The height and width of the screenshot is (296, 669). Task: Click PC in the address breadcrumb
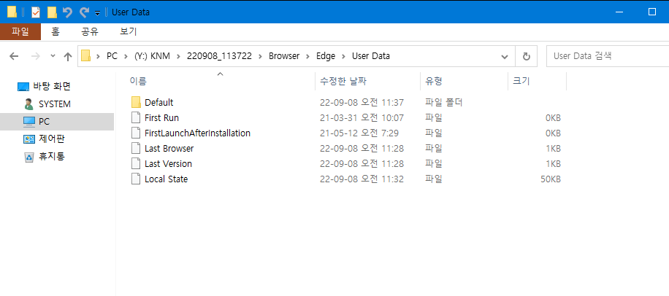[112, 56]
